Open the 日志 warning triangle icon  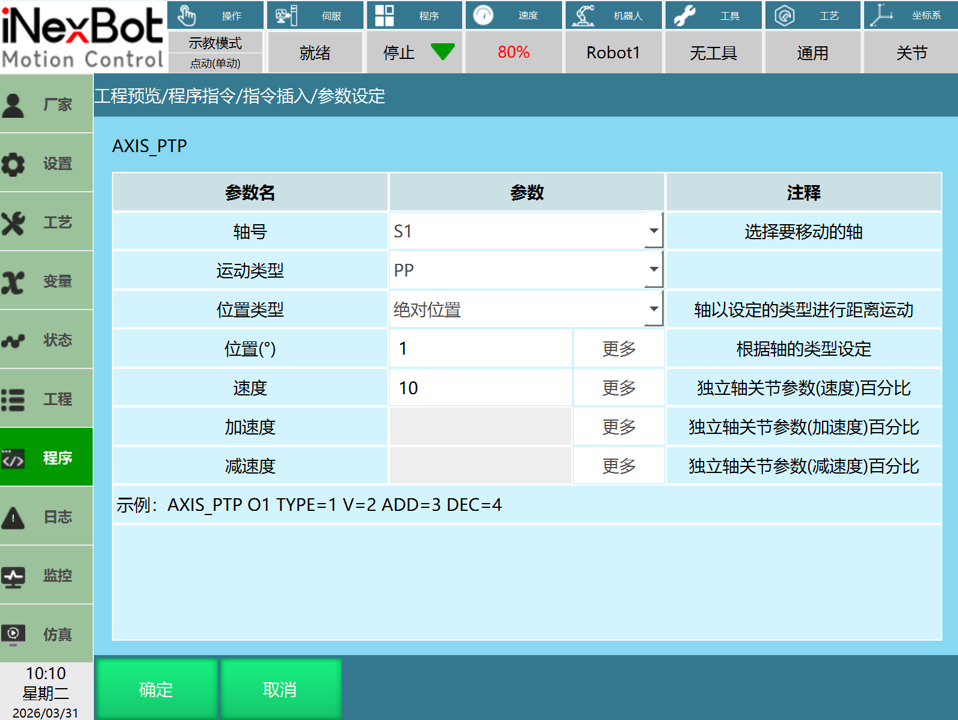coord(13,517)
